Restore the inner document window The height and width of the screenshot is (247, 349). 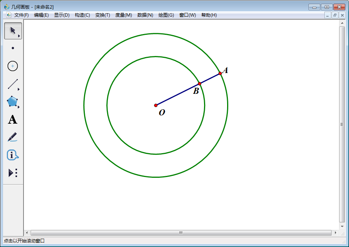(335, 15)
